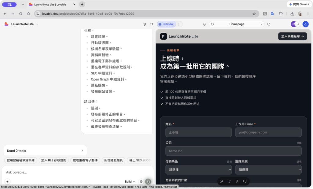The height and width of the screenshot is (189, 313).
Task: Click the purple user avatar
Action: pos(293,24)
